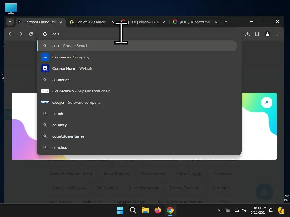Select the 'country' search suggestion
Image resolution: width=290 pixels, height=217 pixels.
[137, 125]
